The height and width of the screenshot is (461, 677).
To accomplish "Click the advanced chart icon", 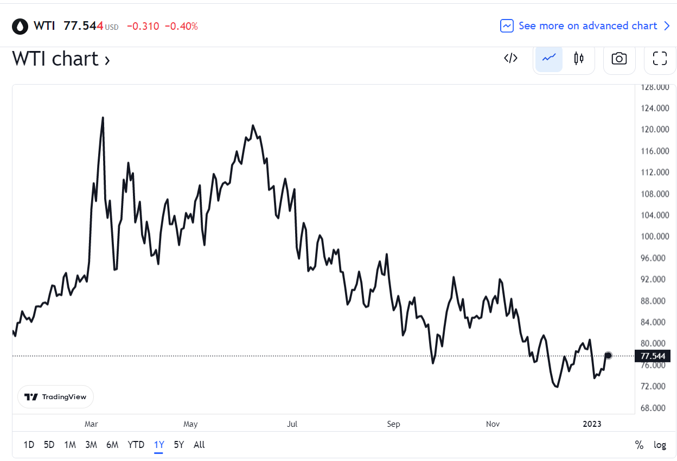I will coord(507,26).
